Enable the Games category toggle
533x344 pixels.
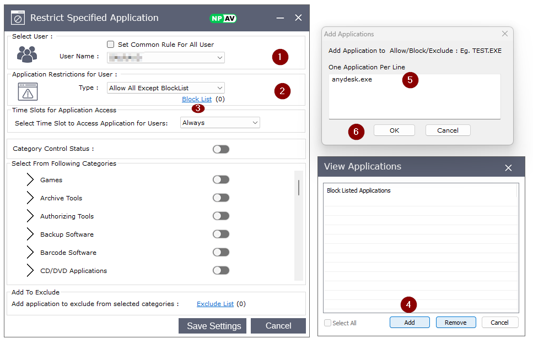(x=221, y=180)
